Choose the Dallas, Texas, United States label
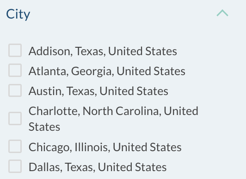 (98, 167)
